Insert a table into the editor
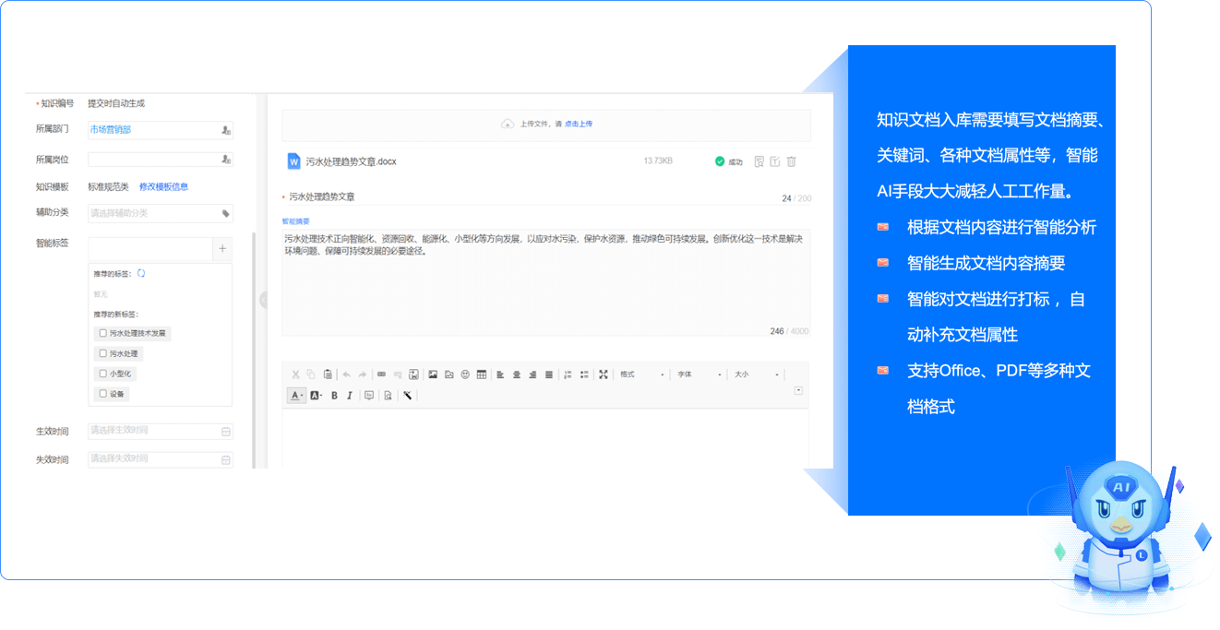Screen dimensions: 1220x630 (482, 374)
